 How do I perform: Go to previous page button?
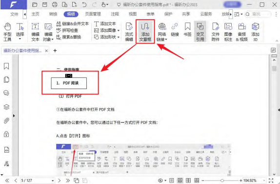pos(16,181)
